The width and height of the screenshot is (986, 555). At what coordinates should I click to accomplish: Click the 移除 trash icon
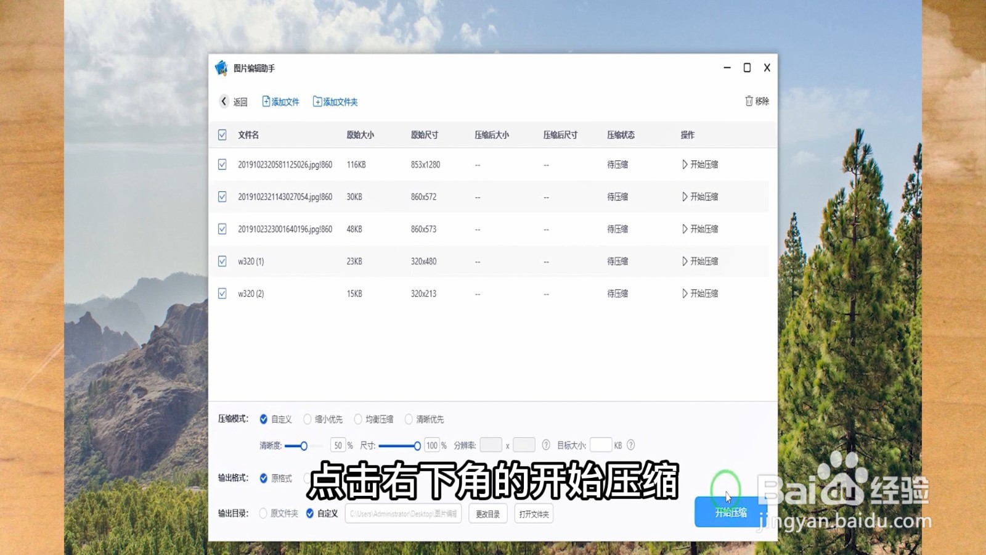click(748, 101)
